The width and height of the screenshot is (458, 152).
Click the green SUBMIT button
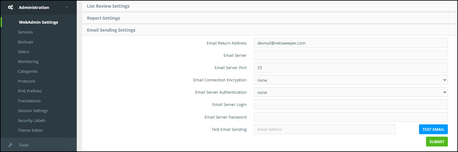(x=437, y=142)
